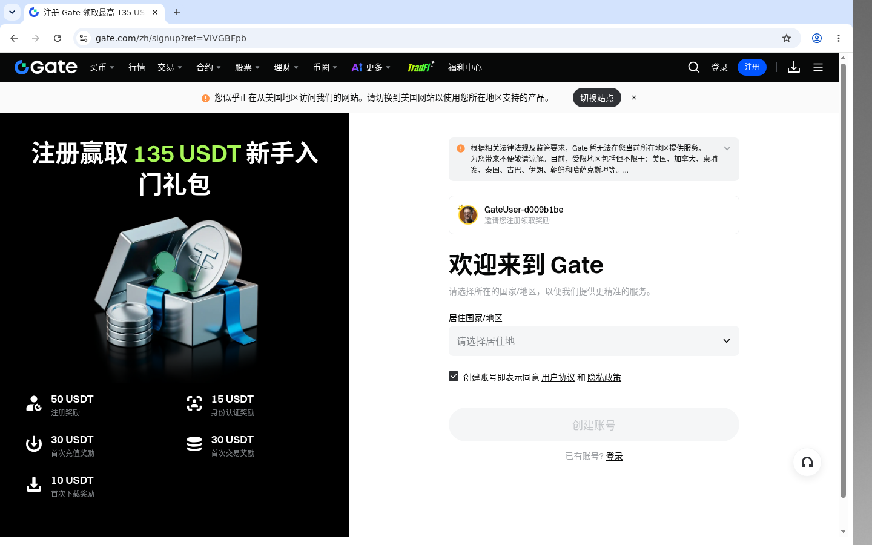The height and width of the screenshot is (545, 872).
Task: Close the Gate signup browser tab
Action: coord(155,12)
